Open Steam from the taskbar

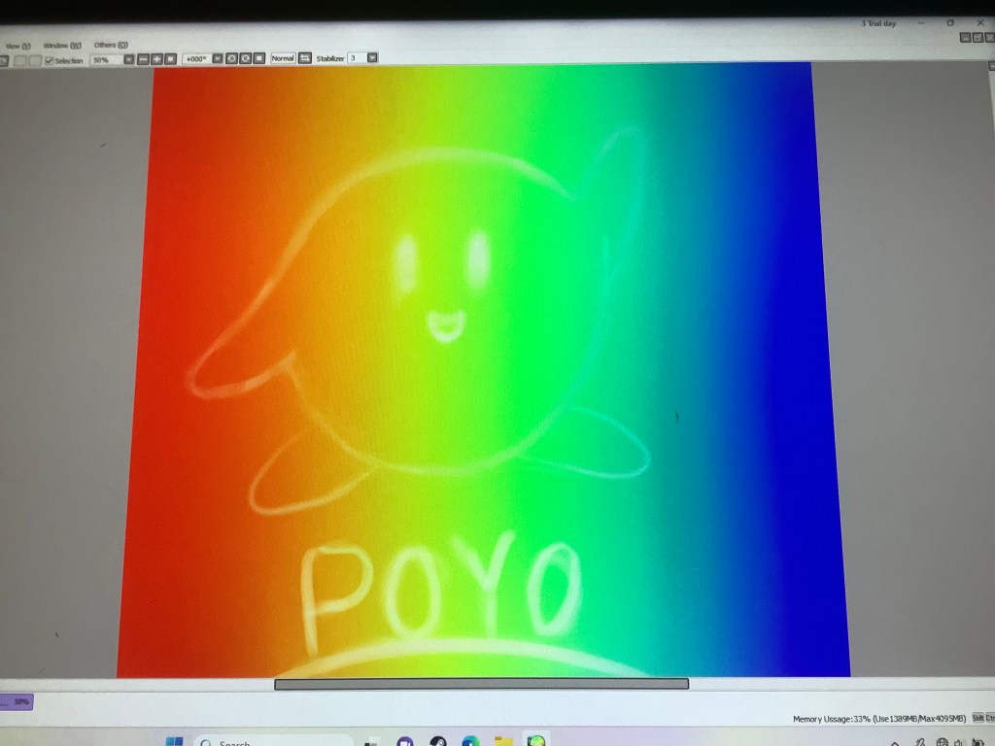tap(438, 742)
